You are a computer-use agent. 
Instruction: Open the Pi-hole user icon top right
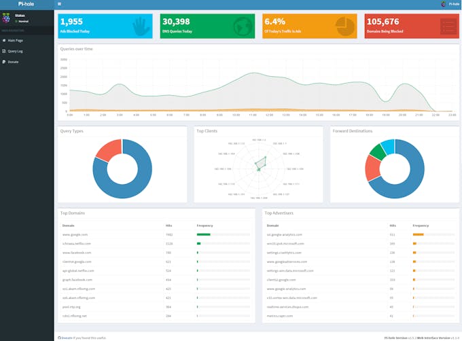tap(444, 4)
